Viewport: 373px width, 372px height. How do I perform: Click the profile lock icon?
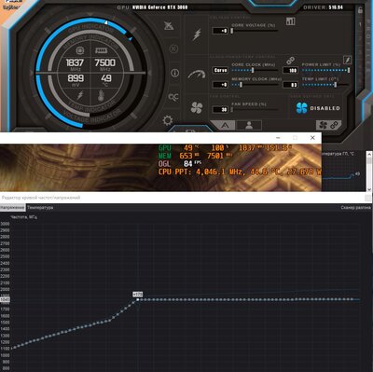[x=360, y=10]
